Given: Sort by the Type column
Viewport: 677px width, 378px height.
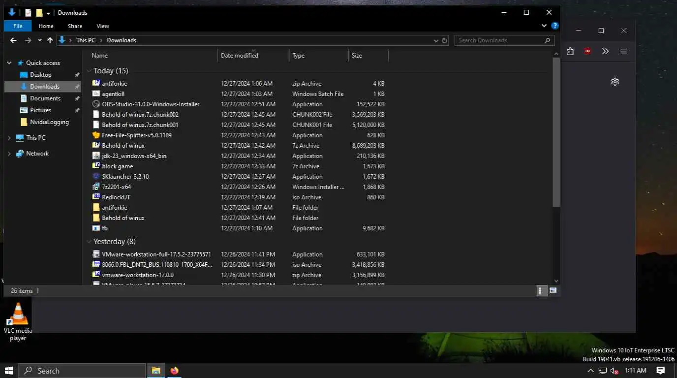Looking at the screenshot, I should 319,56.
